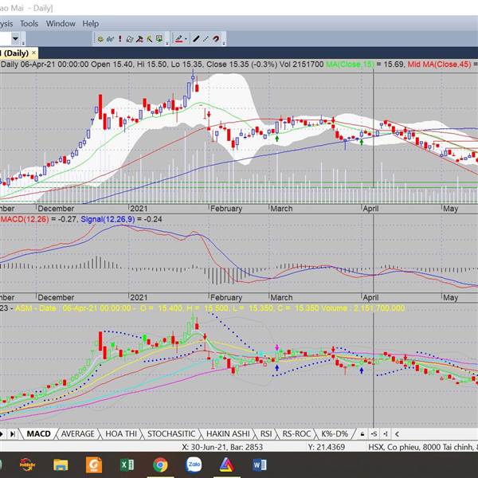Switch to the AVERAGE sheet tab
This screenshot has height=478, width=478.
tap(78, 434)
